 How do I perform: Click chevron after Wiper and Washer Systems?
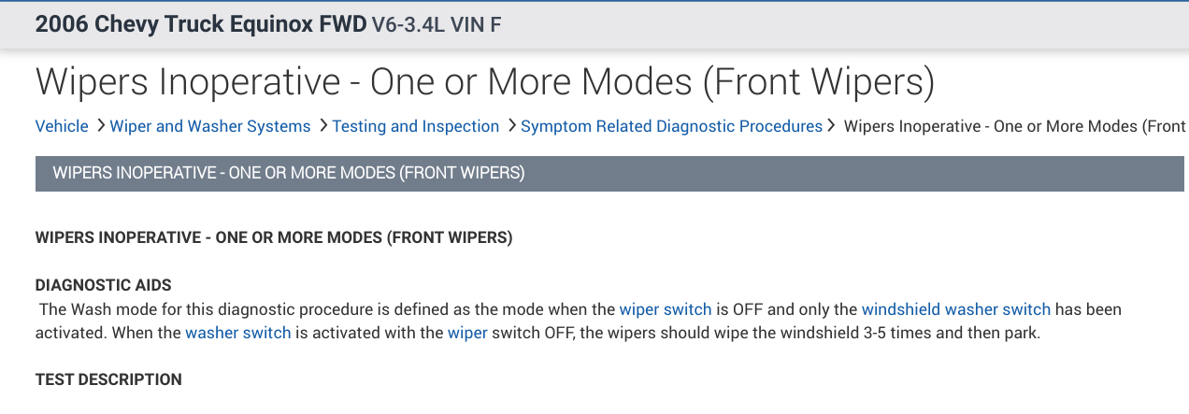coord(322,125)
